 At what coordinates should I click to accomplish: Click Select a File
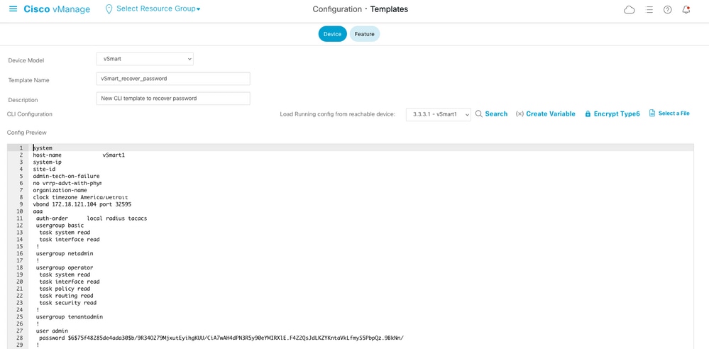[674, 113]
